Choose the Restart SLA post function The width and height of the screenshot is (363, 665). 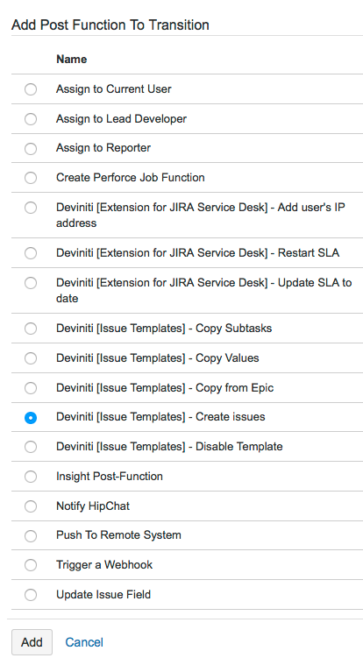tap(31, 253)
